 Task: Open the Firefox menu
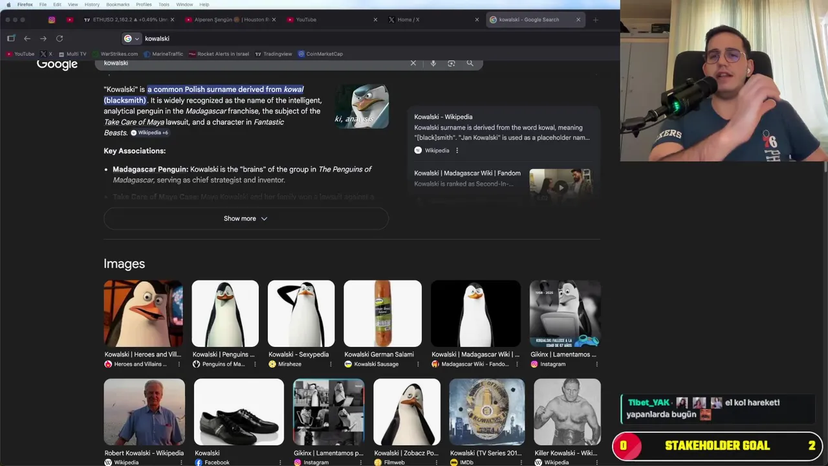pos(25,5)
